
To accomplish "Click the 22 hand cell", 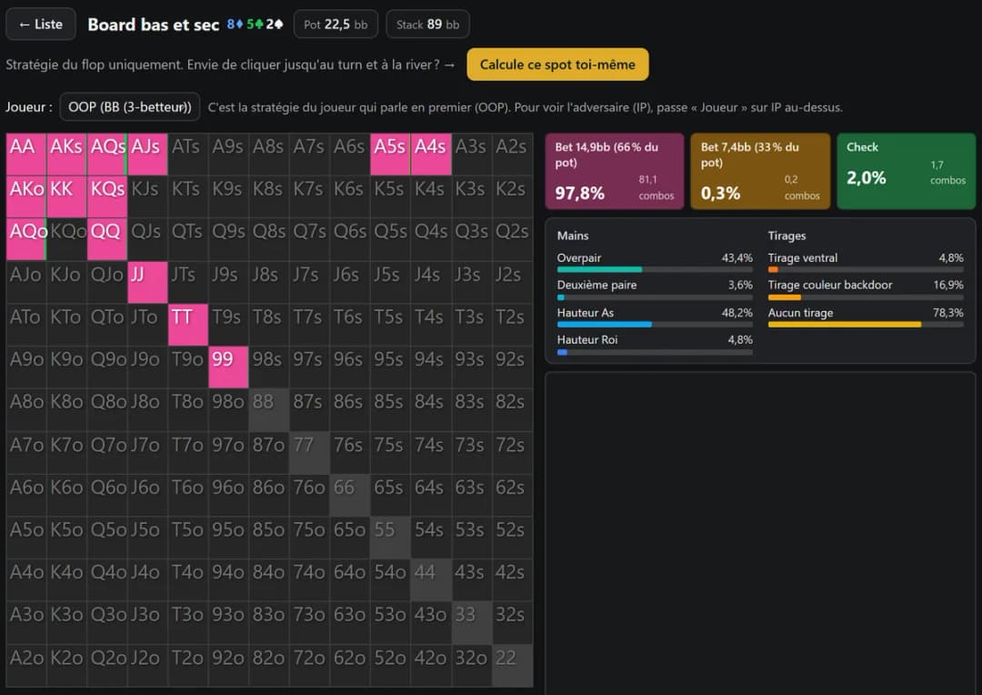I will pos(512,666).
